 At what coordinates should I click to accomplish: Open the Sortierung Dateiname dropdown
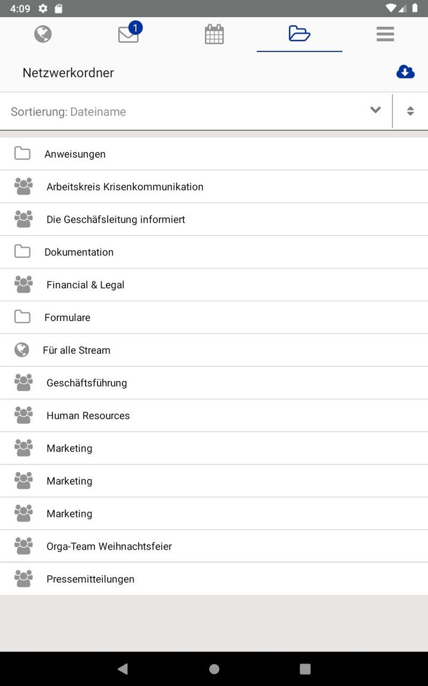[x=178, y=111]
